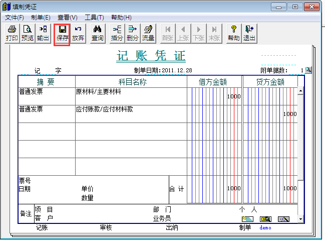325x245 pixels.
Task: Delete an entry line with 删分
Action: pyautogui.click(x=132, y=33)
